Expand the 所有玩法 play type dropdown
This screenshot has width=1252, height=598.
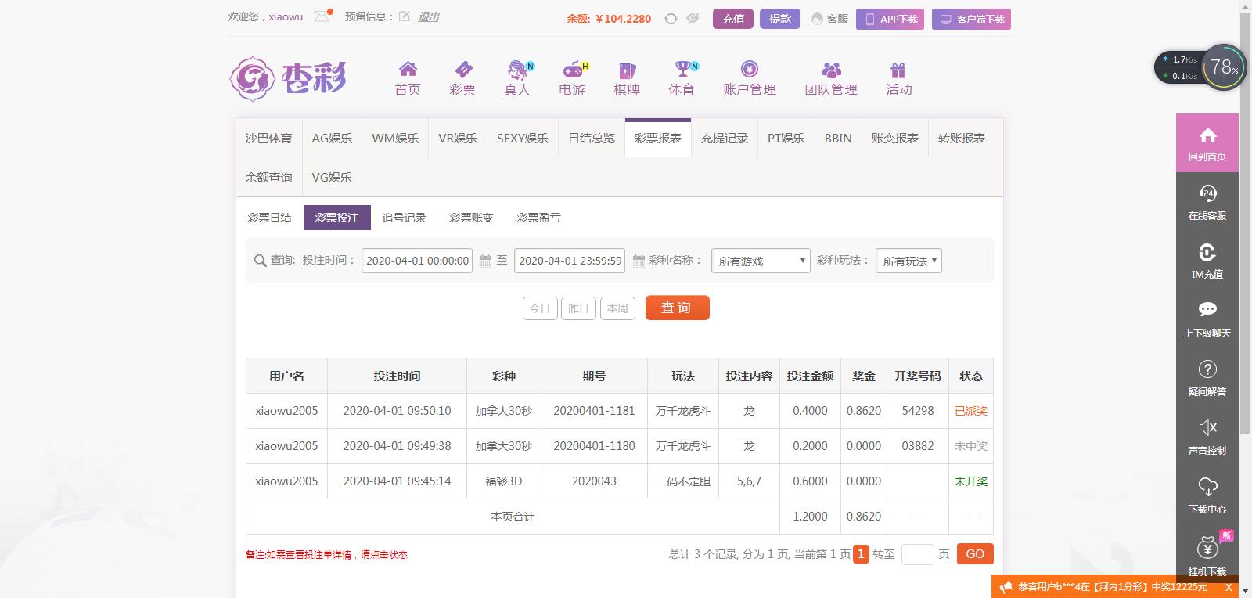coord(908,261)
